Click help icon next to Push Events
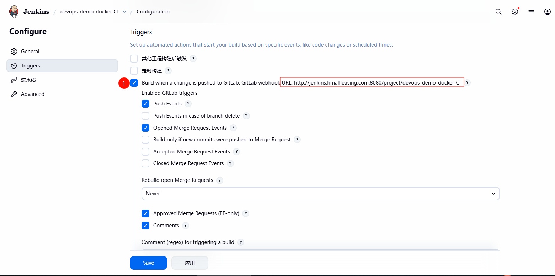The image size is (555, 276). (x=188, y=104)
